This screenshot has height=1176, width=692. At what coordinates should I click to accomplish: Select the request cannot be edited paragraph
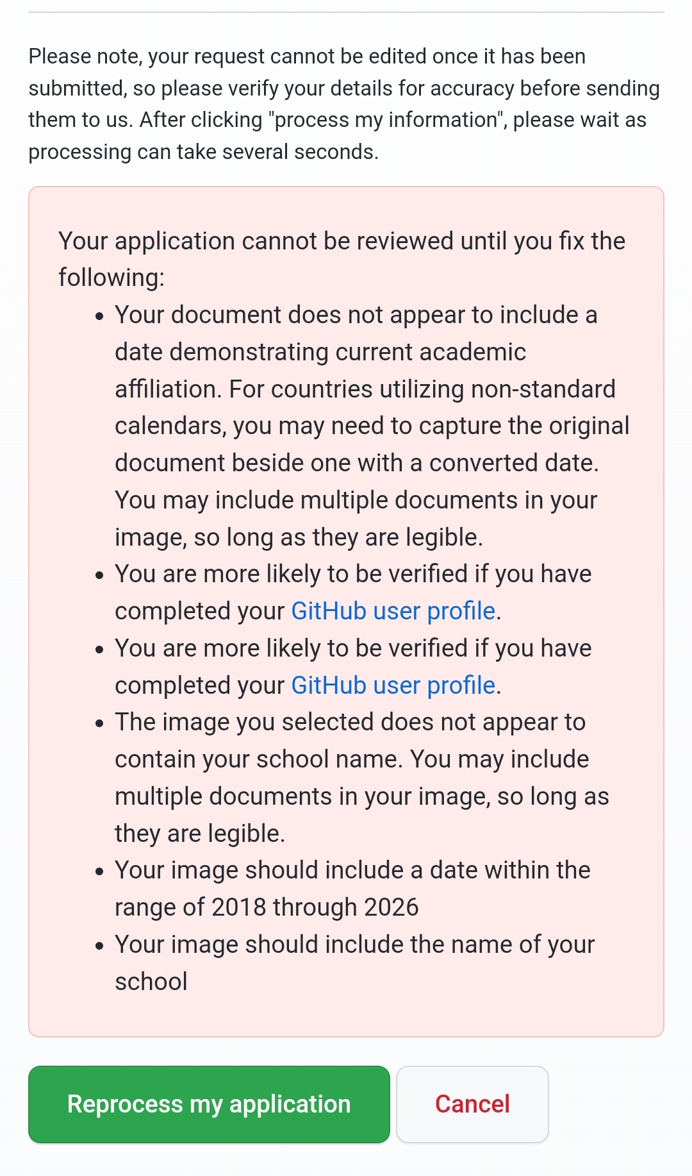(x=343, y=103)
